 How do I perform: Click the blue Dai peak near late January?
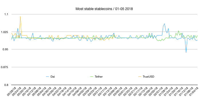[x=165, y=24]
